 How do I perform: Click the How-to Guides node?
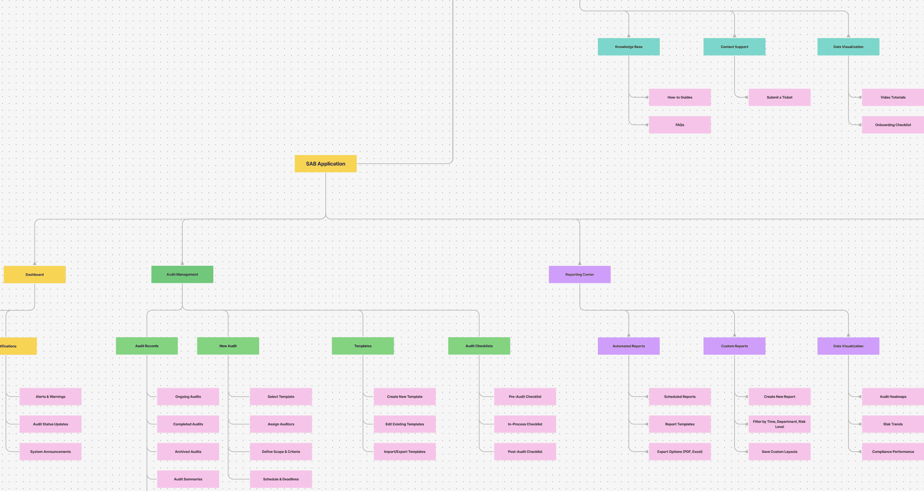679,97
